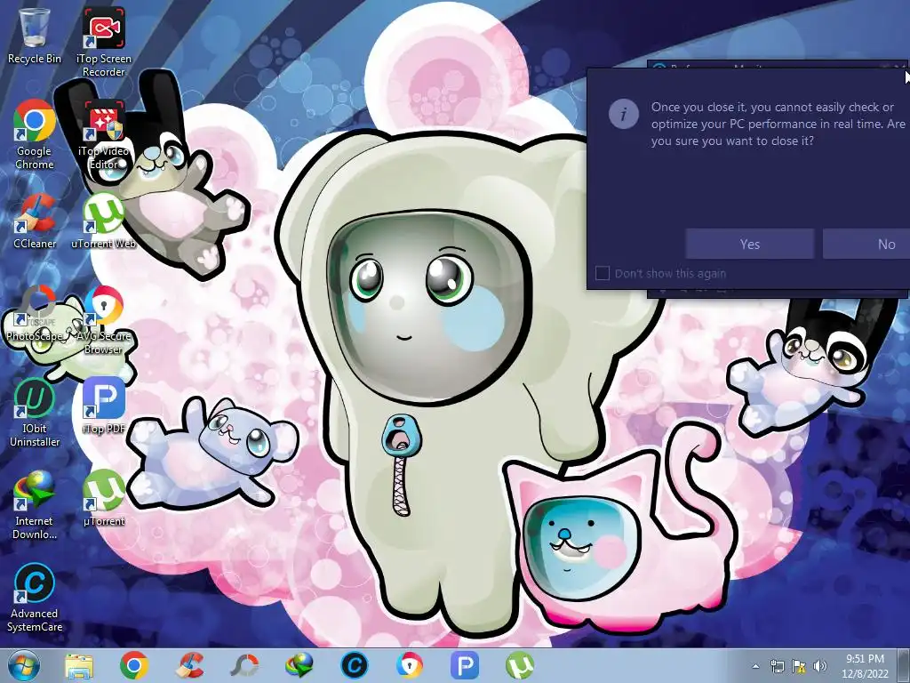Open the volume speaker tray icon
The height and width of the screenshot is (683, 910).
(820, 666)
